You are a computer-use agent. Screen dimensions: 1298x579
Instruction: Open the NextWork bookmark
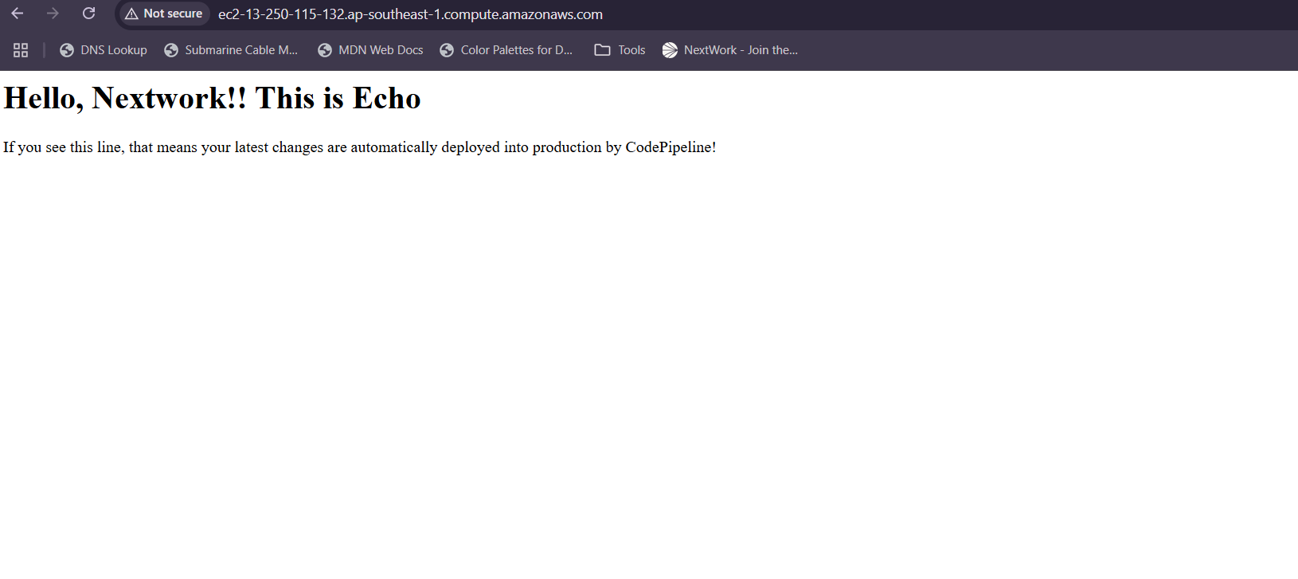730,50
